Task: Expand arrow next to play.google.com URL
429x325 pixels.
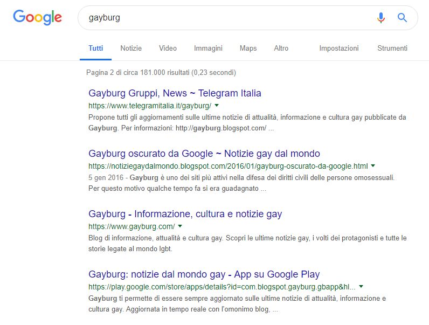Action: (361, 286)
